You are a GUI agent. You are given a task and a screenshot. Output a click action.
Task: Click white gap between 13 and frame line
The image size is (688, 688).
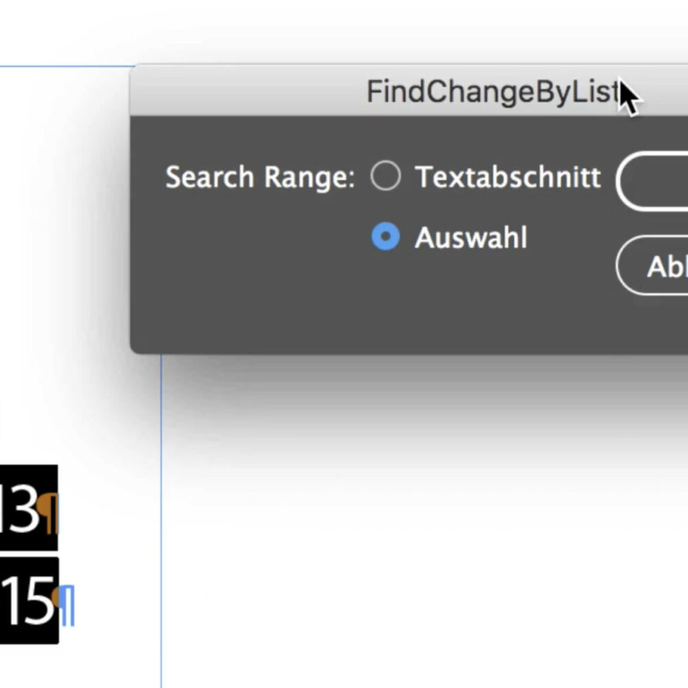[109, 509]
